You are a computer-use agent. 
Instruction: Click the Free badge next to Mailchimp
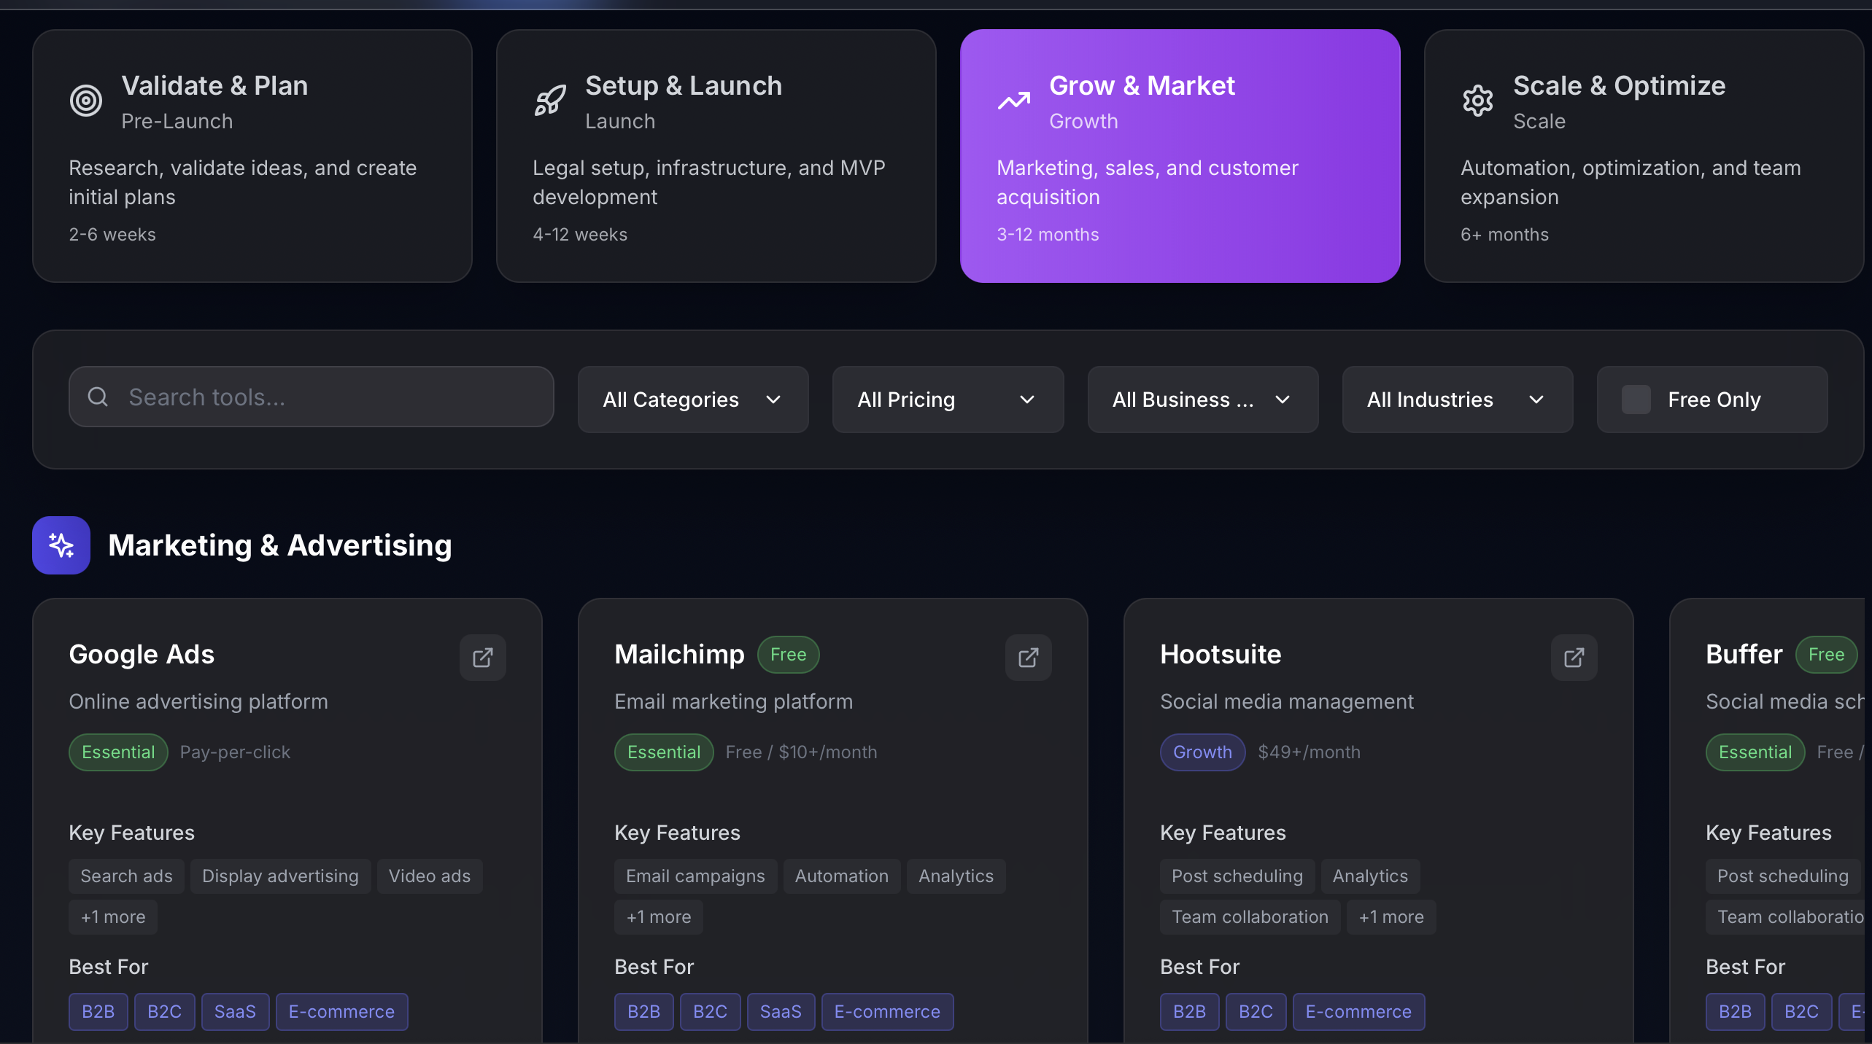tap(789, 655)
